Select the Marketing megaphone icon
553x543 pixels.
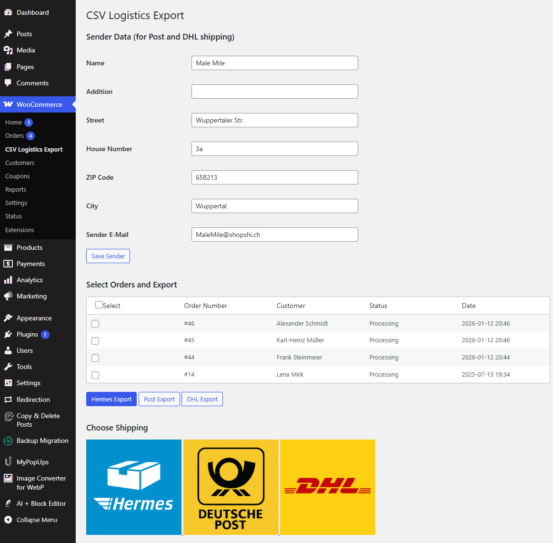(8, 296)
